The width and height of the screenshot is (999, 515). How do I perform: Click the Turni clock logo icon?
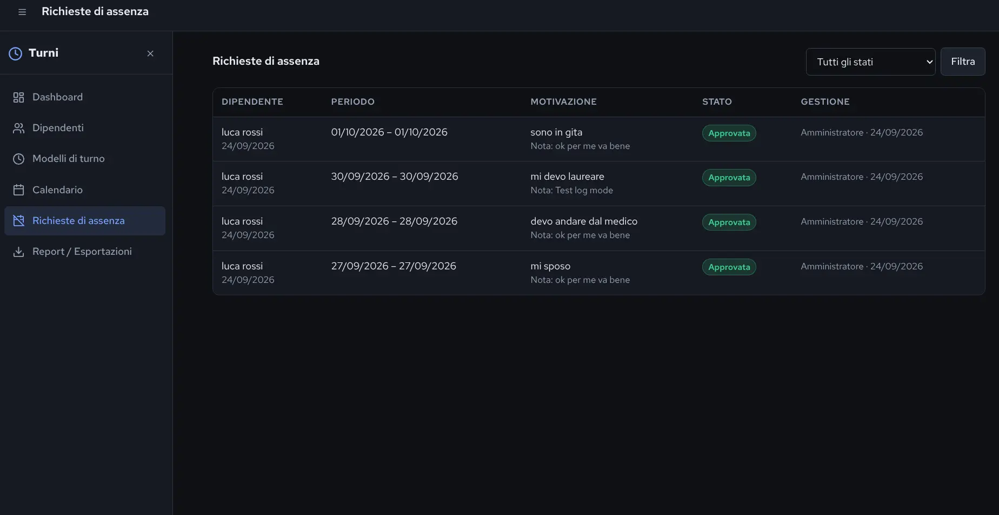[x=16, y=53]
